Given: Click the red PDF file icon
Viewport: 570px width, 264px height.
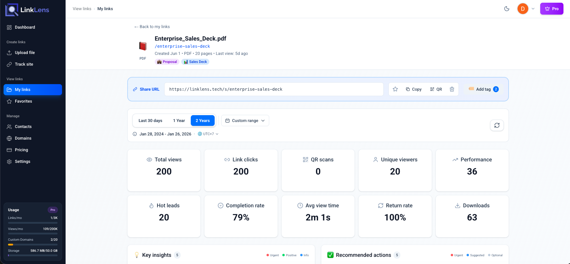Looking at the screenshot, I should (x=143, y=46).
